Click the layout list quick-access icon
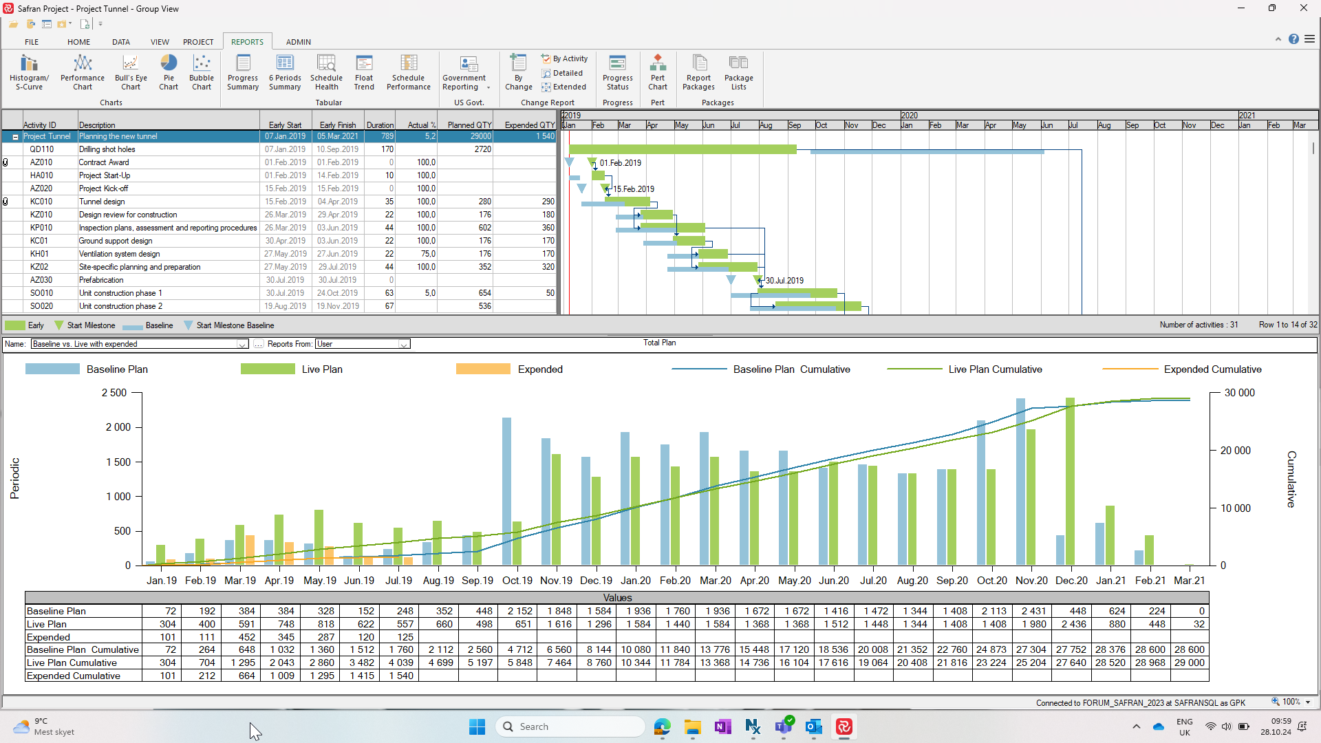Viewport: 1321px width, 743px height. 47,24
